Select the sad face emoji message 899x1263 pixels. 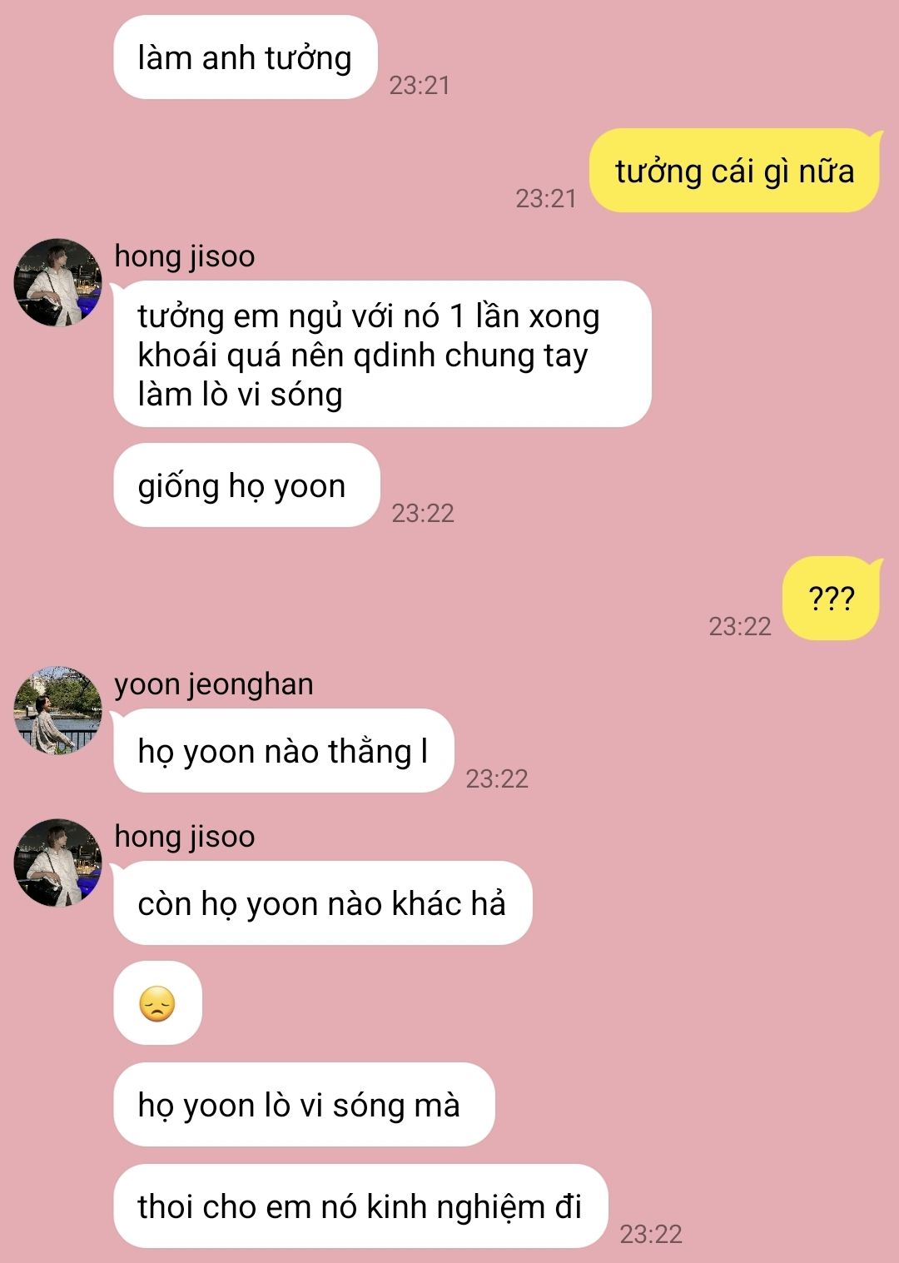[x=157, y=1003]
